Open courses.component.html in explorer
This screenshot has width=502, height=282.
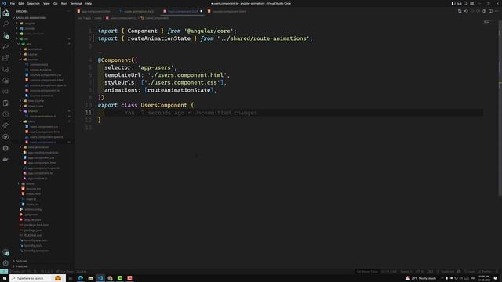[46, 80]
